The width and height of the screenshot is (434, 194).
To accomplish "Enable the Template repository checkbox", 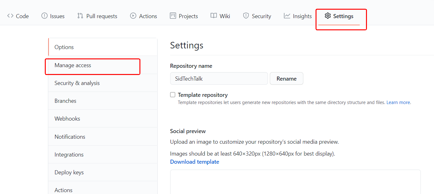I will click(173, 94).
